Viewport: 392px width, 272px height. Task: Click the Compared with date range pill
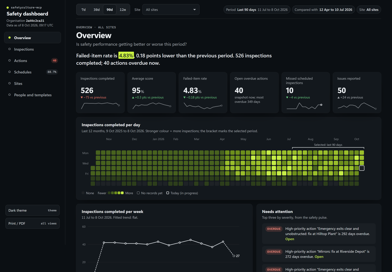(323, 10)
